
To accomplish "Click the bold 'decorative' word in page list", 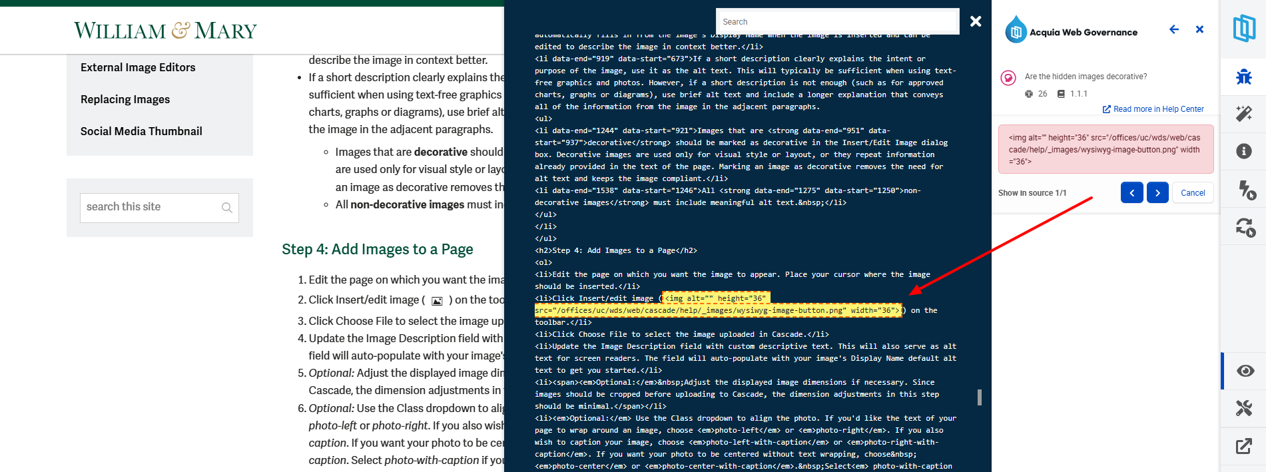I will (440, 152).
